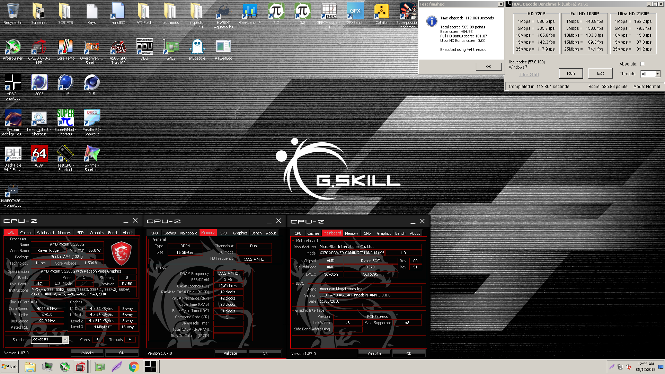Open About tab in right CPU-Z window

point(415,233)
